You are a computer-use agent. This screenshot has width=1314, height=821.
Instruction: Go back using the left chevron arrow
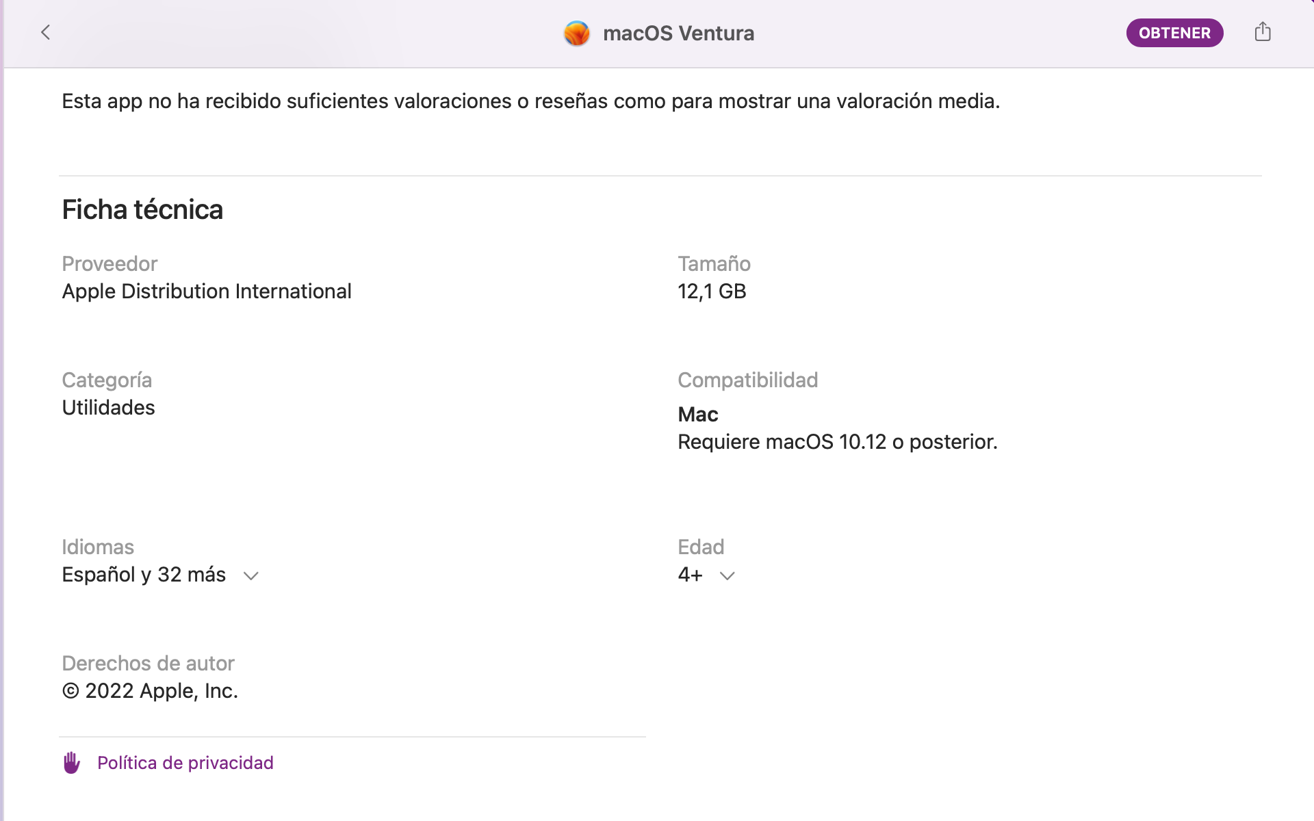tap(46, 32)
